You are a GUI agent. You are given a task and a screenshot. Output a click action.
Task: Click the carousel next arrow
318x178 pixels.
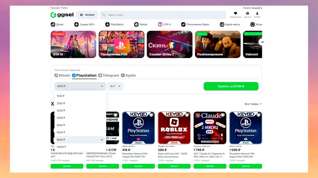coord(262,42)
